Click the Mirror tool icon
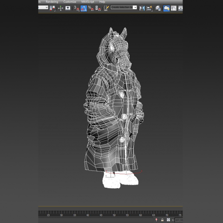This screenshot has height=223, width=223. [x=142, y=8]
